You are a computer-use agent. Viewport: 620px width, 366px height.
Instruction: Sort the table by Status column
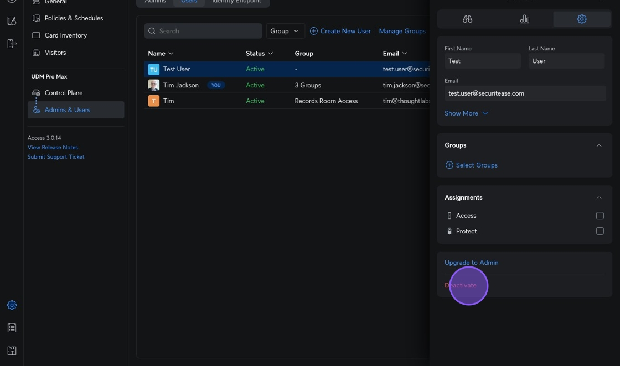259,54
